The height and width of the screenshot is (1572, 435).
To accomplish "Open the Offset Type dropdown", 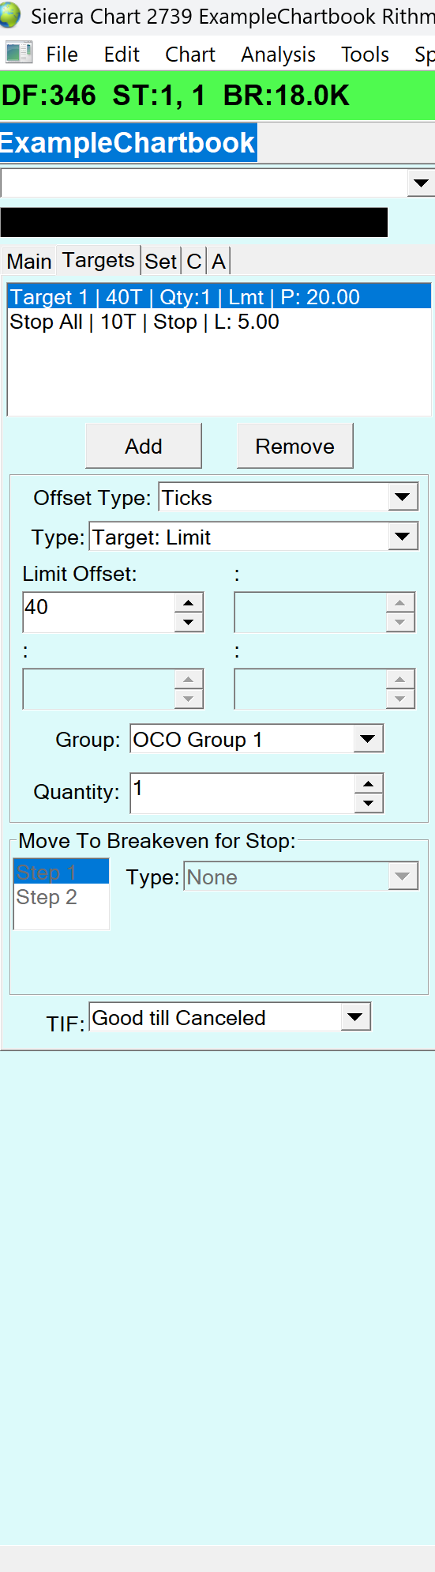I will click(403, 497).
